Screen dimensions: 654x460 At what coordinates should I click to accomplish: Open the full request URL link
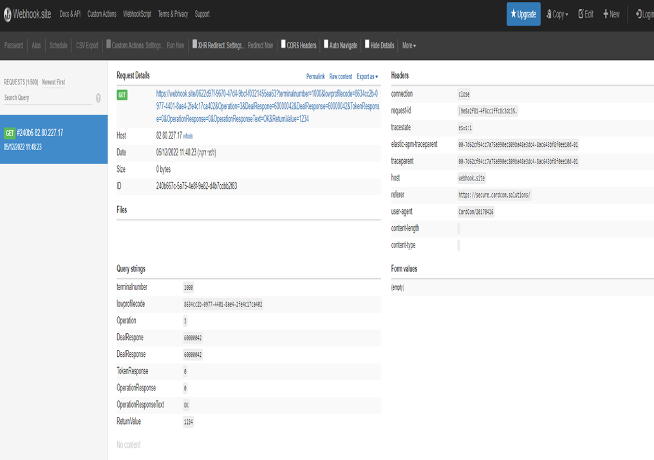267,106
